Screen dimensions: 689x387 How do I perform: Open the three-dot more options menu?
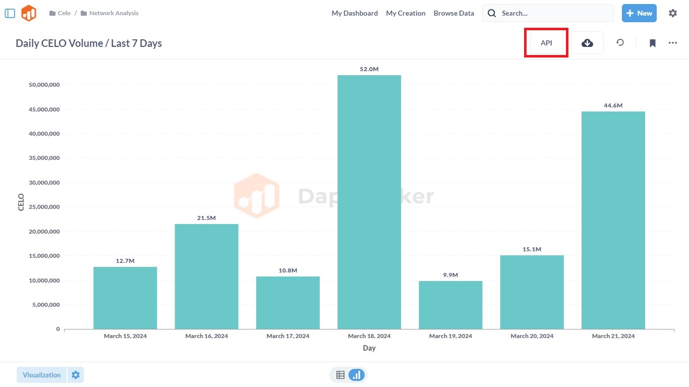click(x=672, y=43)
